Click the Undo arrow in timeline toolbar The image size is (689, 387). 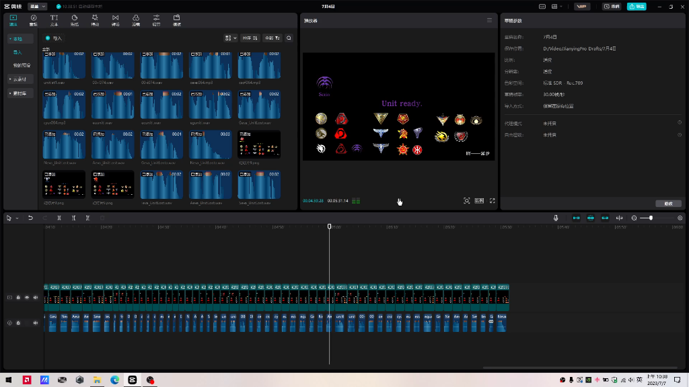pos(30,218)
